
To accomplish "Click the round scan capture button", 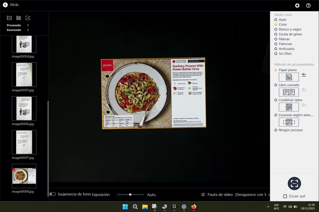I will 294,183.
